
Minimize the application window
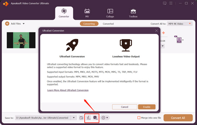pos(180,3)
